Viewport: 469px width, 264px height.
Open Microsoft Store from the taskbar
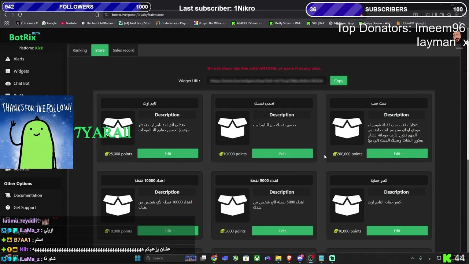pos(246,258)
